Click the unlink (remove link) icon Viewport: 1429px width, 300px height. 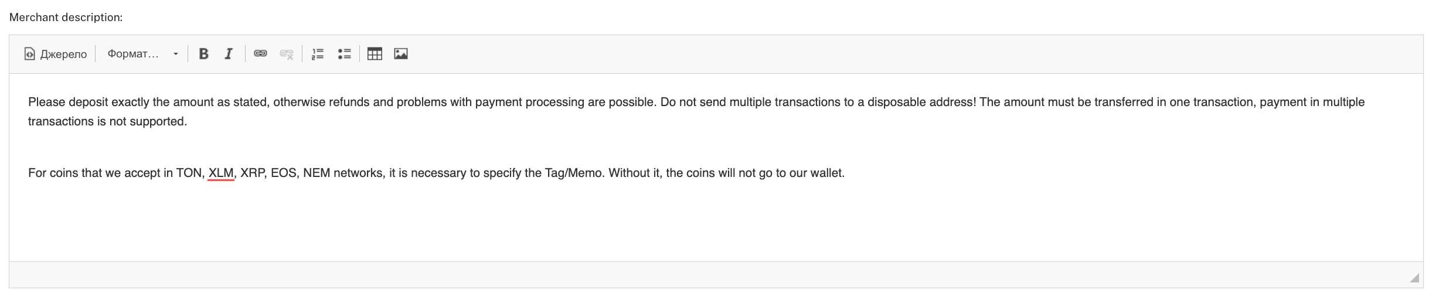[x=286, y=54]
